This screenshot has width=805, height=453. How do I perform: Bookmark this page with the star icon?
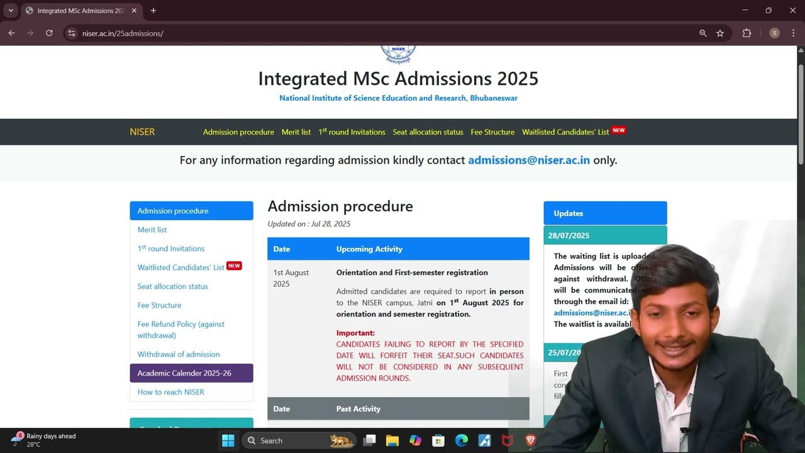pyautogui.click(x=720, y=33)
